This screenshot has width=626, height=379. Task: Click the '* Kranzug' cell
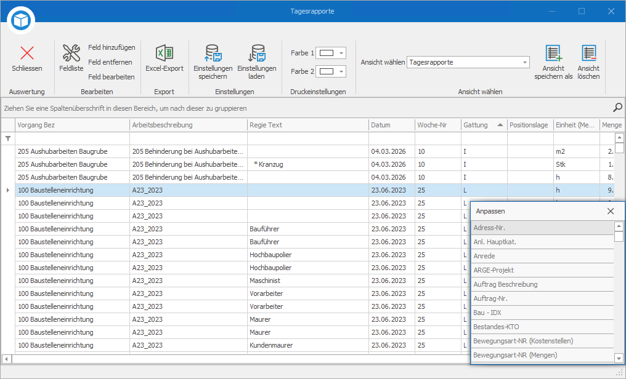click(308, 164)
